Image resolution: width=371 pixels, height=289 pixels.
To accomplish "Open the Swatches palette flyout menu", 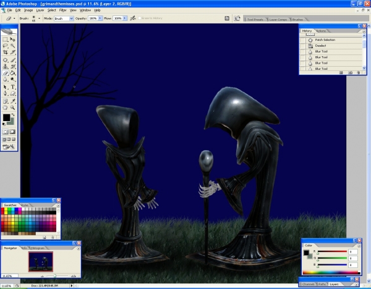I will [58, 206].
